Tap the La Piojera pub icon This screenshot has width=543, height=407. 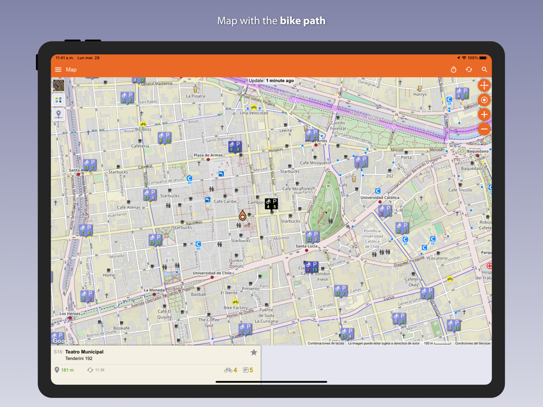tap(195, 90)
